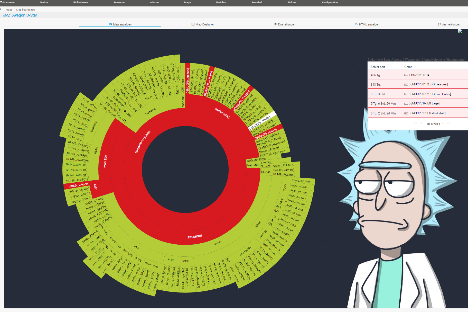The width and height of the screenshot is (468, 312).
Task: Click the red DECT segment in sunburst
Action: coord(96,187)
